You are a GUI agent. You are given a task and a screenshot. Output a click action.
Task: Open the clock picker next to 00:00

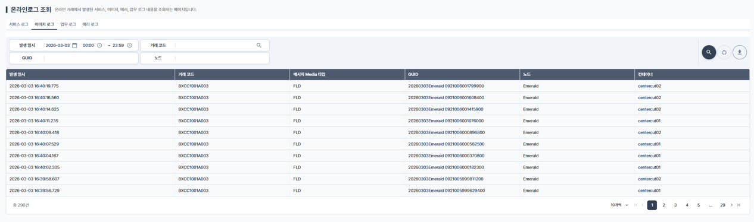(x=99, y=46)
